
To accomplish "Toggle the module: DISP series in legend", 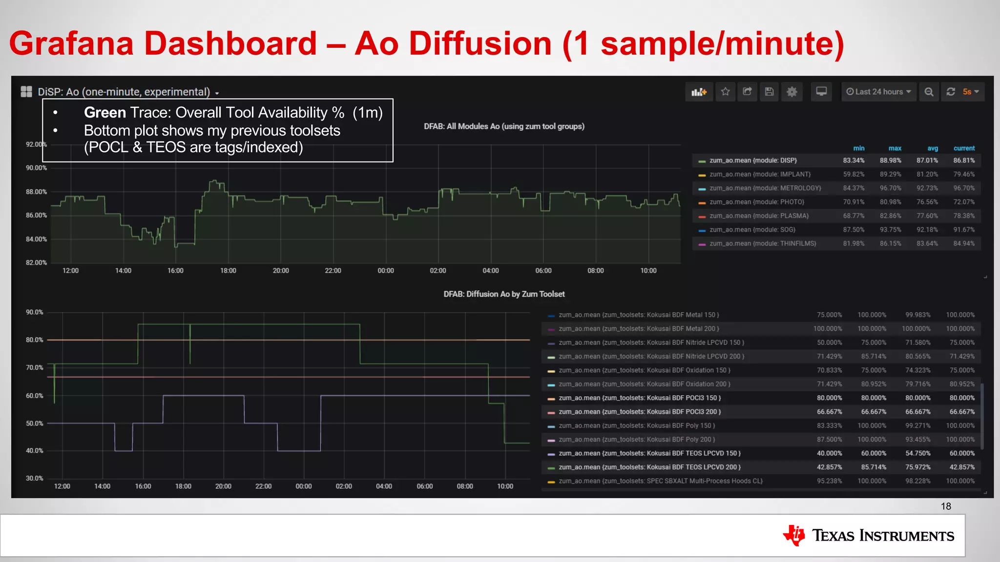I will pos(753,161).
